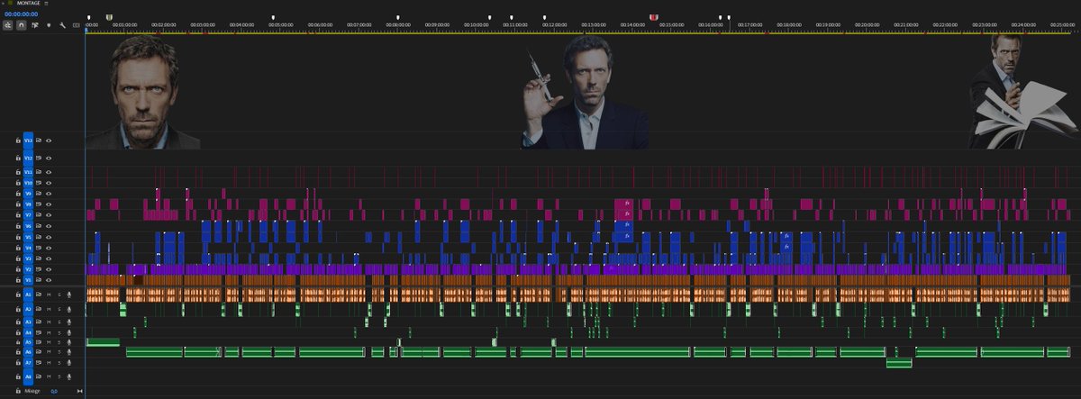Select the MONTAGE sequence tab
The height and width of the screenshot is (399, 1081).
click(29, 3)
